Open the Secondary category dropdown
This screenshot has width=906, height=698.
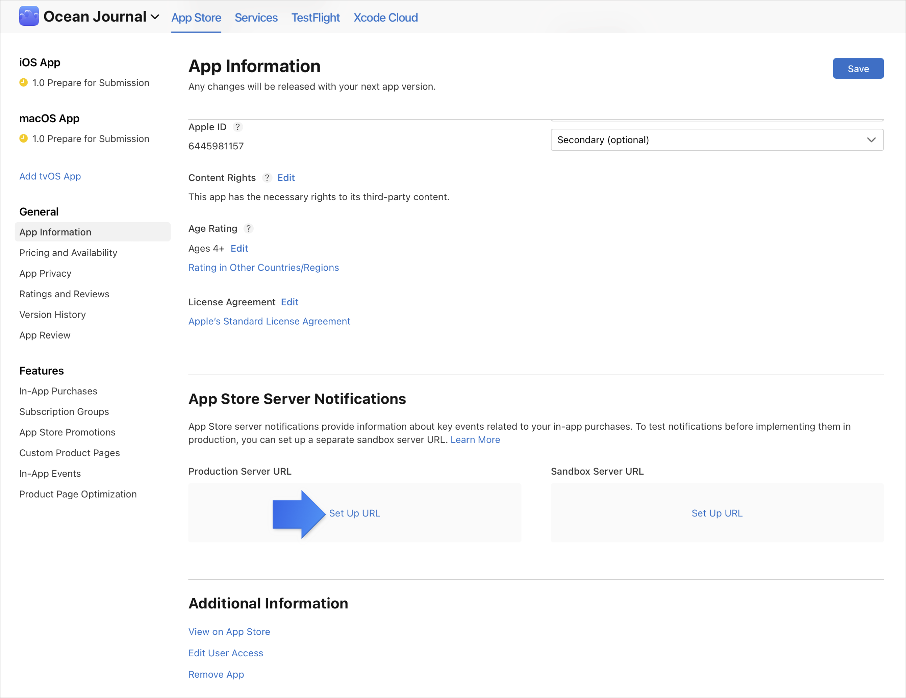click(x=717, y=139)
